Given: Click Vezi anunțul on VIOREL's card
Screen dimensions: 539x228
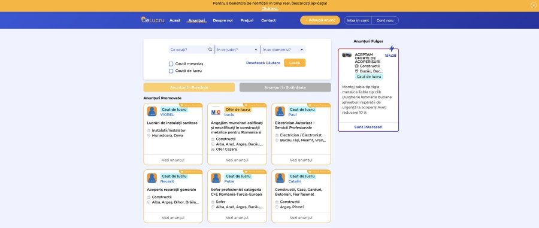Looking at the screenshot, I should tap(173, 160).
